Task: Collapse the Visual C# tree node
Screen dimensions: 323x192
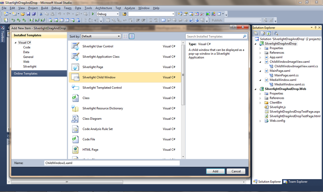Action: tap(15, 42)
